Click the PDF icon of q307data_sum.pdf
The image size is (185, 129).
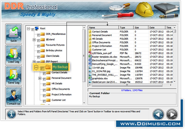(x=90, y=53)
